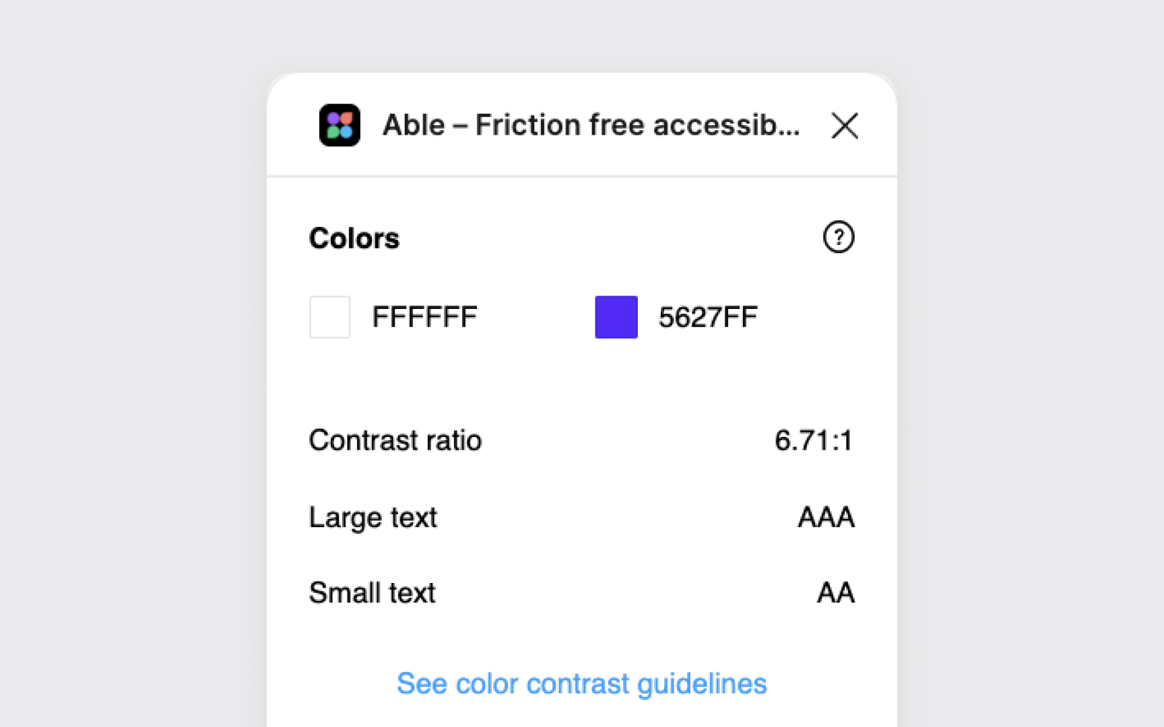The height and width of the screenshot is (727, 1164).
Task: Click the FFFFFF hex value text
Action: pyautogui.click(x=424, y=316)
